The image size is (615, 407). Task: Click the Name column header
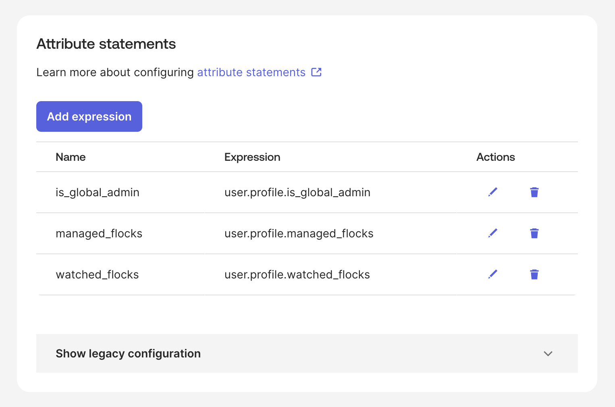[71, 157]
